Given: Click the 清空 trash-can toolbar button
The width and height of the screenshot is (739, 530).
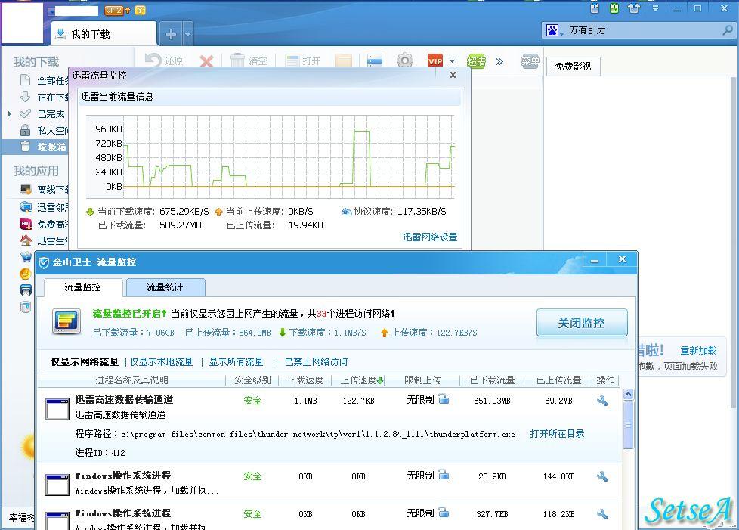Looking at the screenshot, I should click(x=249, y=60).
